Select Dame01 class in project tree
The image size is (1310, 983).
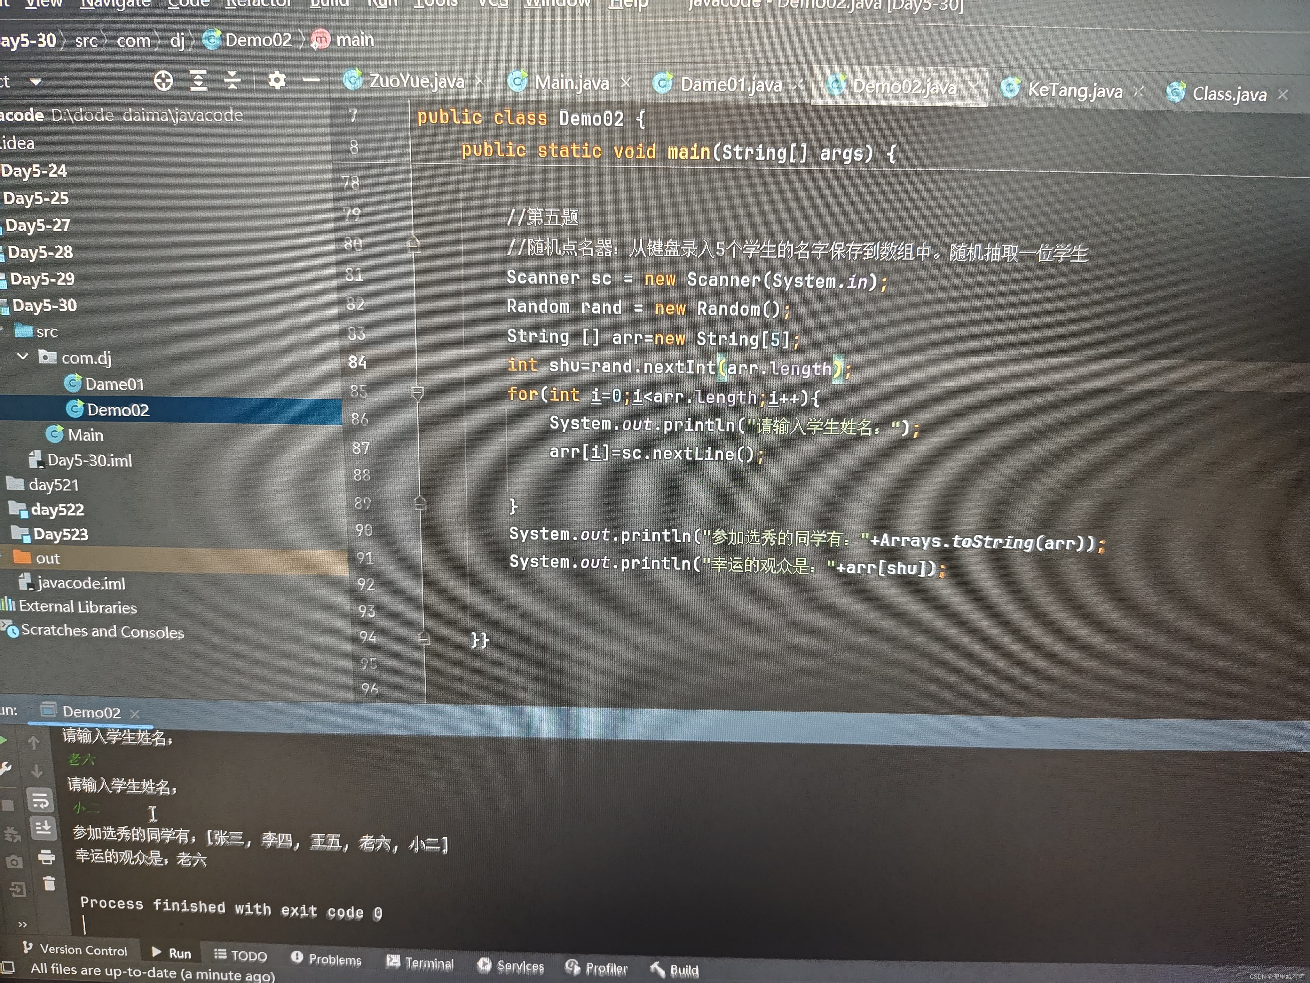114,384
